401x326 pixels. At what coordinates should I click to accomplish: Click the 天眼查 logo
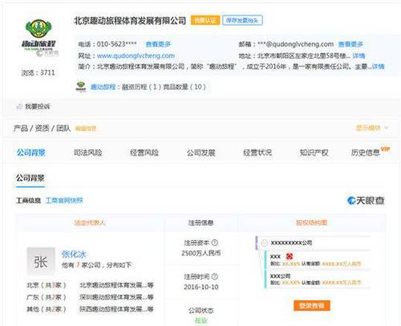pyautogui.click(x=366, y=201)
